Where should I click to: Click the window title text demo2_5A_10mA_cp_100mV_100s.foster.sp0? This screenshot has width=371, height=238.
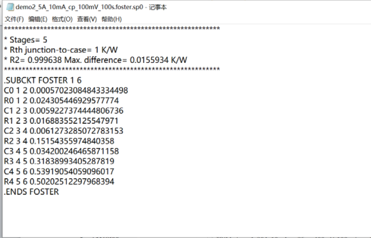79,7
